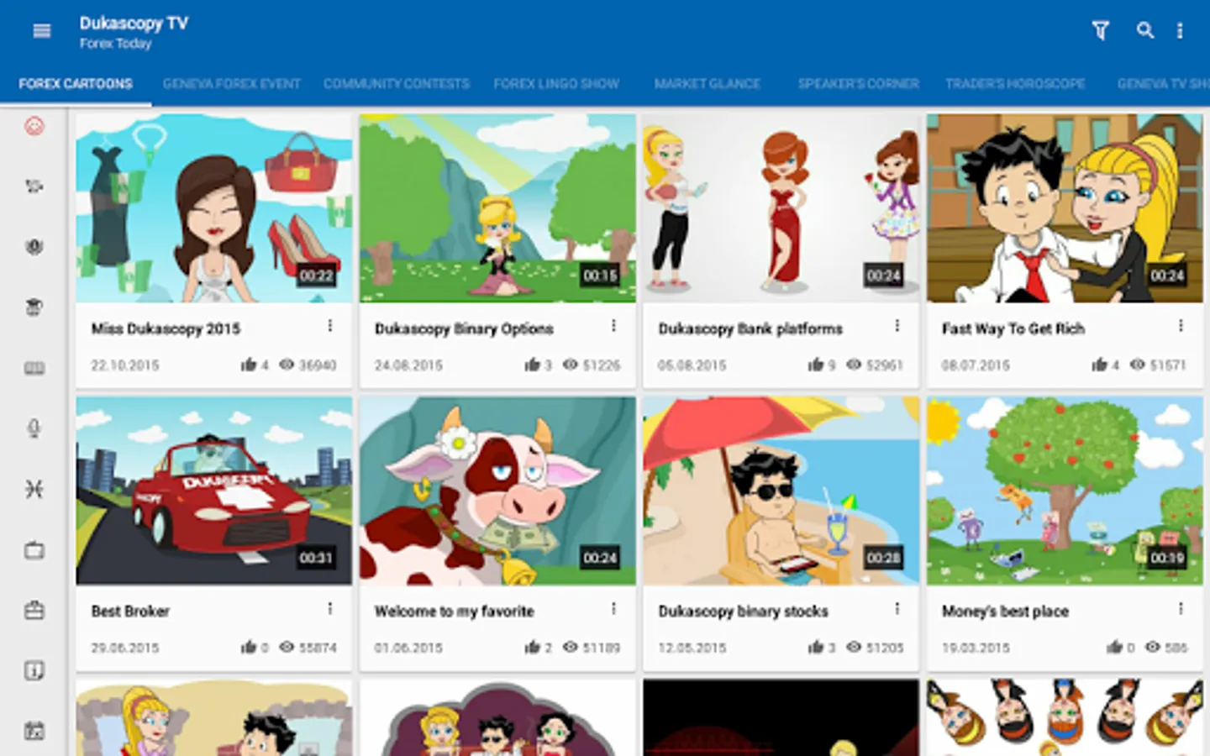Click the search magnifier icon
The height and width of the screenshot is (756, 1210).
click(1144, 30)
